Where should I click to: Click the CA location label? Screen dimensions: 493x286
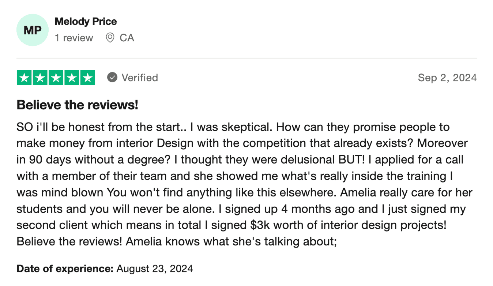click(x=127, y=38)
